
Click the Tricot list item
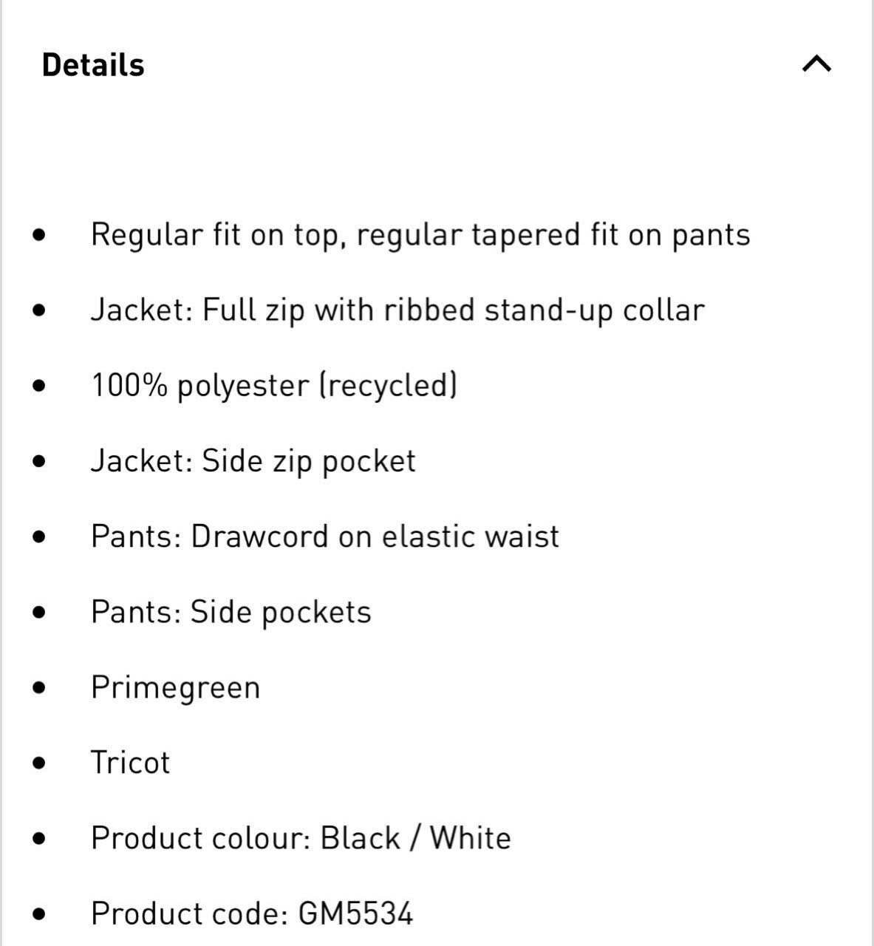tap(130, 763)
